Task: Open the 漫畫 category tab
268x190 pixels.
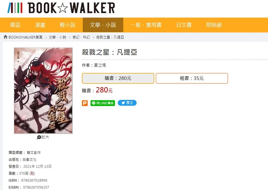Action: coord(40,25)
